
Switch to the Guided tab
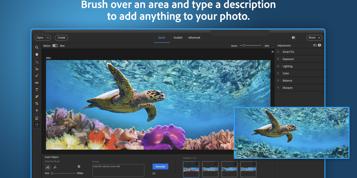178,38
